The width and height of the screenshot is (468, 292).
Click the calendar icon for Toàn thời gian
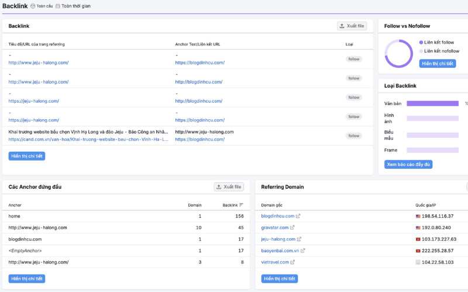tap(57, 6)
